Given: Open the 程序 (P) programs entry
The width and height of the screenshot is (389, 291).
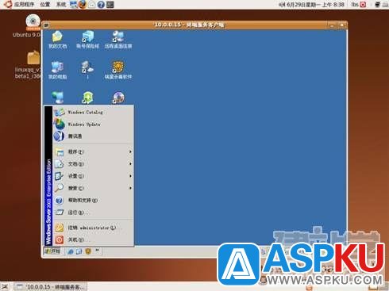Looking at the screenshot, I should (x=93, y=152).
